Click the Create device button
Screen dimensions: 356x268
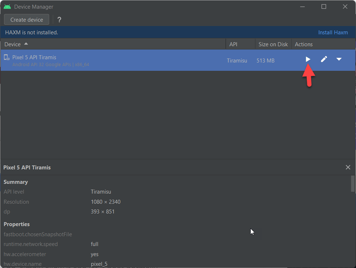tap(26, 20)
